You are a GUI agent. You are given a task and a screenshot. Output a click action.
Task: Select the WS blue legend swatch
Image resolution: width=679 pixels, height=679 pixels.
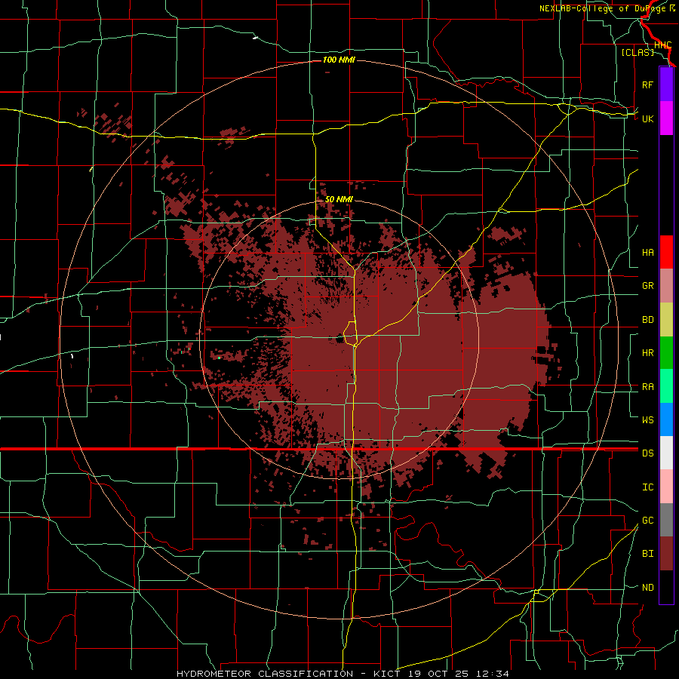(666, 419)
